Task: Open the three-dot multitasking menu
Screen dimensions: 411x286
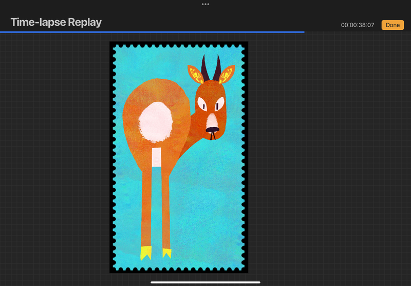Action: click(206, 4)
